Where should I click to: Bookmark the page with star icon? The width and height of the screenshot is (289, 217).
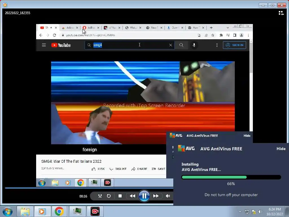[x=213, y=35]
